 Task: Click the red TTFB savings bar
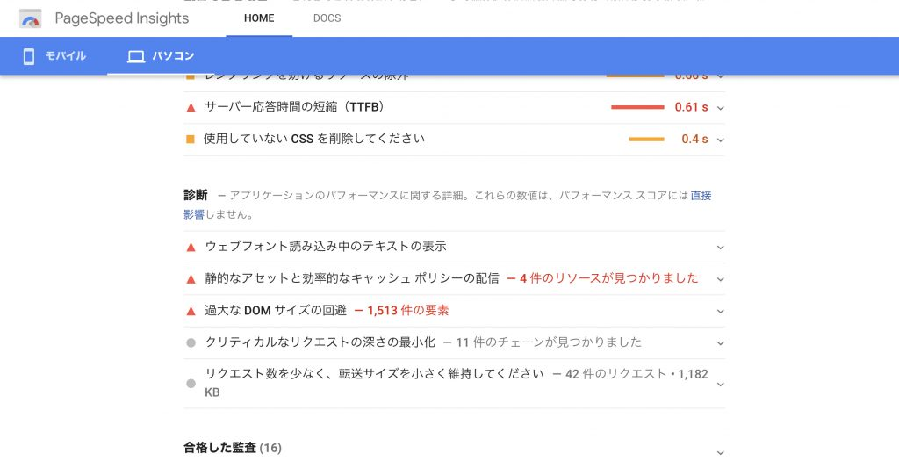(637, 107)
